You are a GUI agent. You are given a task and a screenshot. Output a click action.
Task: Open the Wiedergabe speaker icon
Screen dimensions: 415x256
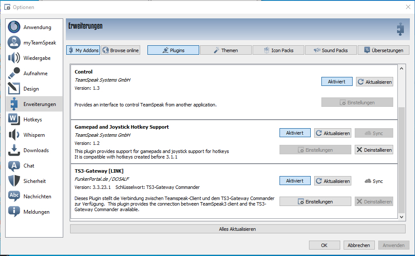coord(14,58)
